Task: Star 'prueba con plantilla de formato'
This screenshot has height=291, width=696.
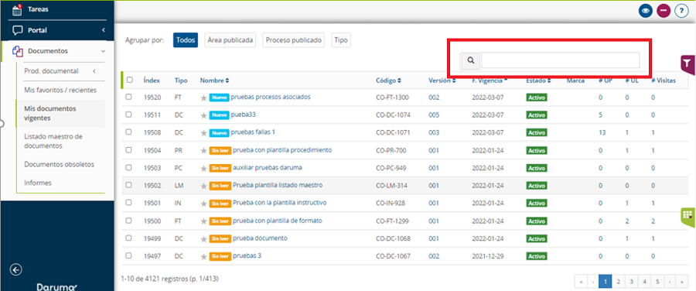Action: (203, 221)
